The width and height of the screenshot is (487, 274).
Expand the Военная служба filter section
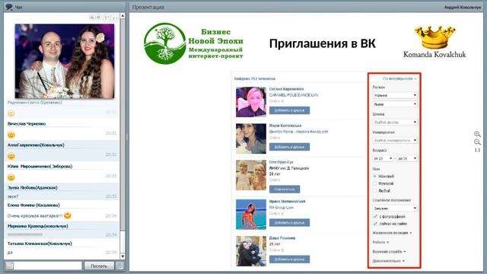click(389, 251)
